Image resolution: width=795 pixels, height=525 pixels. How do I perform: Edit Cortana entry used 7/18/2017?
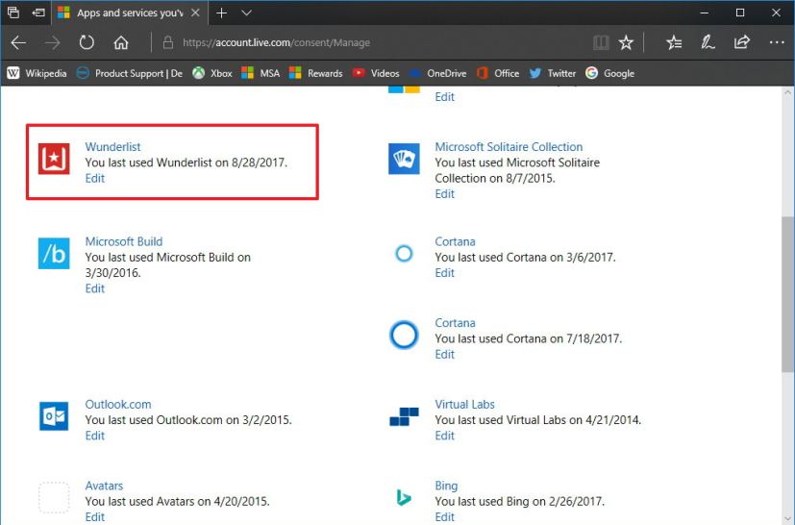click(445, 354)
